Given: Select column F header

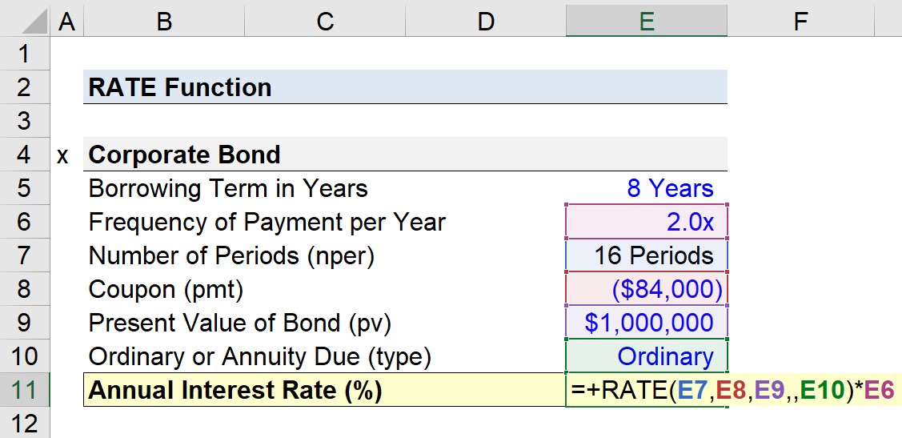Looking at the screenshot, I should 800,22.
